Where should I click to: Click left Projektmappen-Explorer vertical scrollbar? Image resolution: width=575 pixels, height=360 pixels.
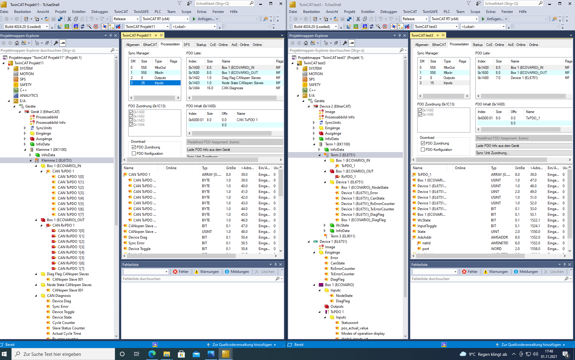[x=116, y=143]
